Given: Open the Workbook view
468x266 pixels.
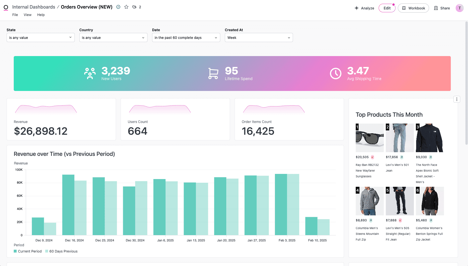Looking at the screenshot, I should [x=413, y=8].
